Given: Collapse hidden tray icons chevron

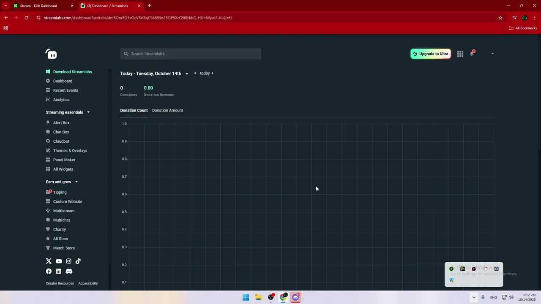Looking at the screenshot, I should (x=474, y=297).
